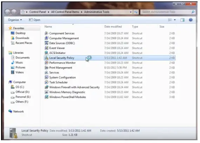Go forward with the Forward arrow button

[x=14, y=12]
